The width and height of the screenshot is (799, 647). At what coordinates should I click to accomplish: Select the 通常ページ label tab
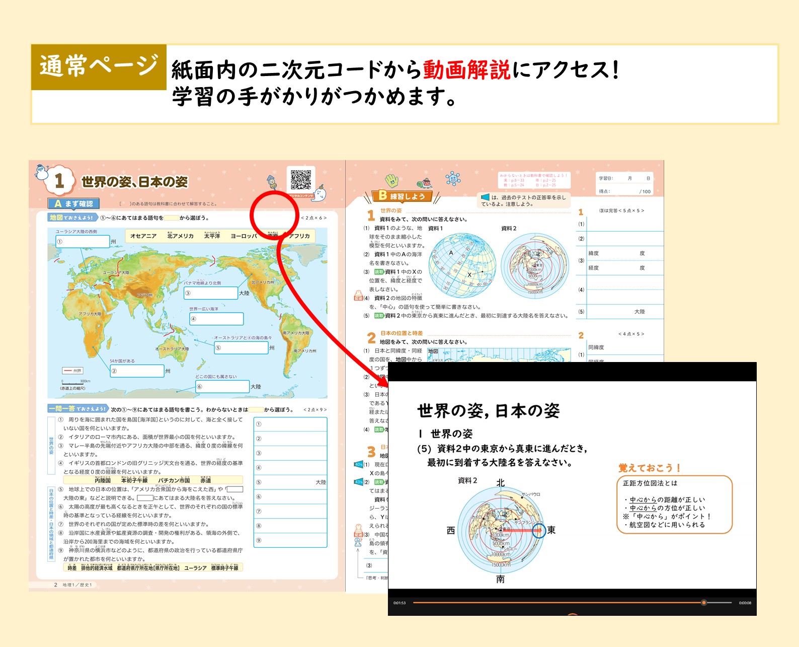tap(99, 67)
